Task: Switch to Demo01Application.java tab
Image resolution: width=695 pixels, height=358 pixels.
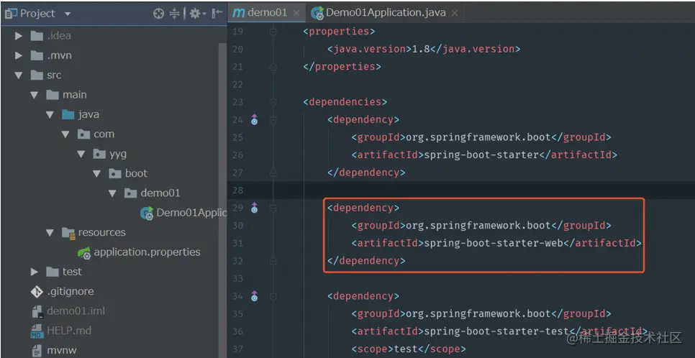Action: tap(385, 13)
